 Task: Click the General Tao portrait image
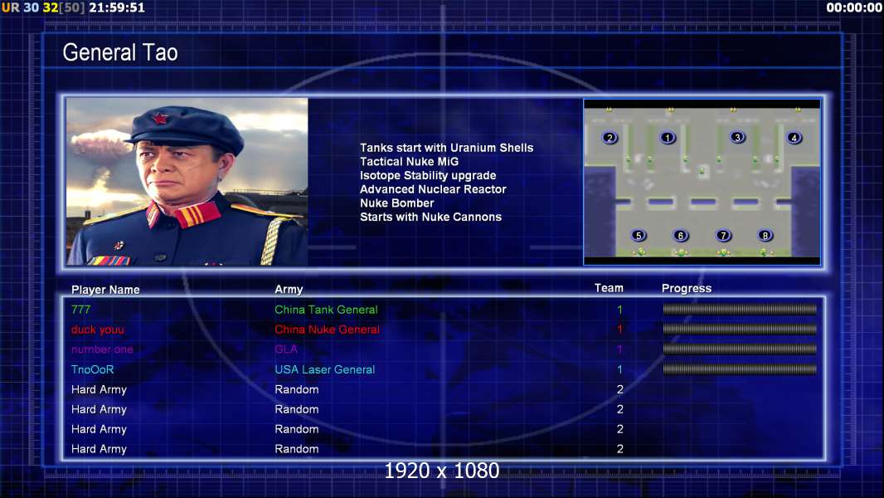tap(187, 182)
